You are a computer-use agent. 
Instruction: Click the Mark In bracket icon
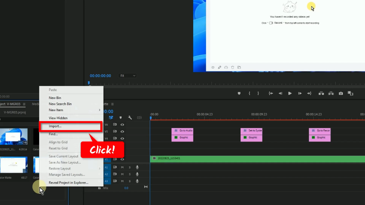click(x=249, y=93)
